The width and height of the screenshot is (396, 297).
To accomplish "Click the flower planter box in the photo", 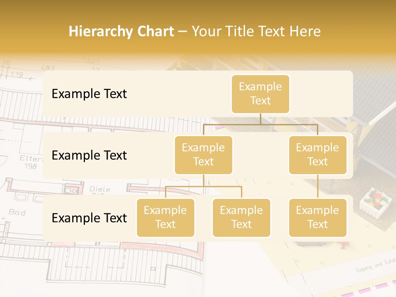I will tap(375, 200).
